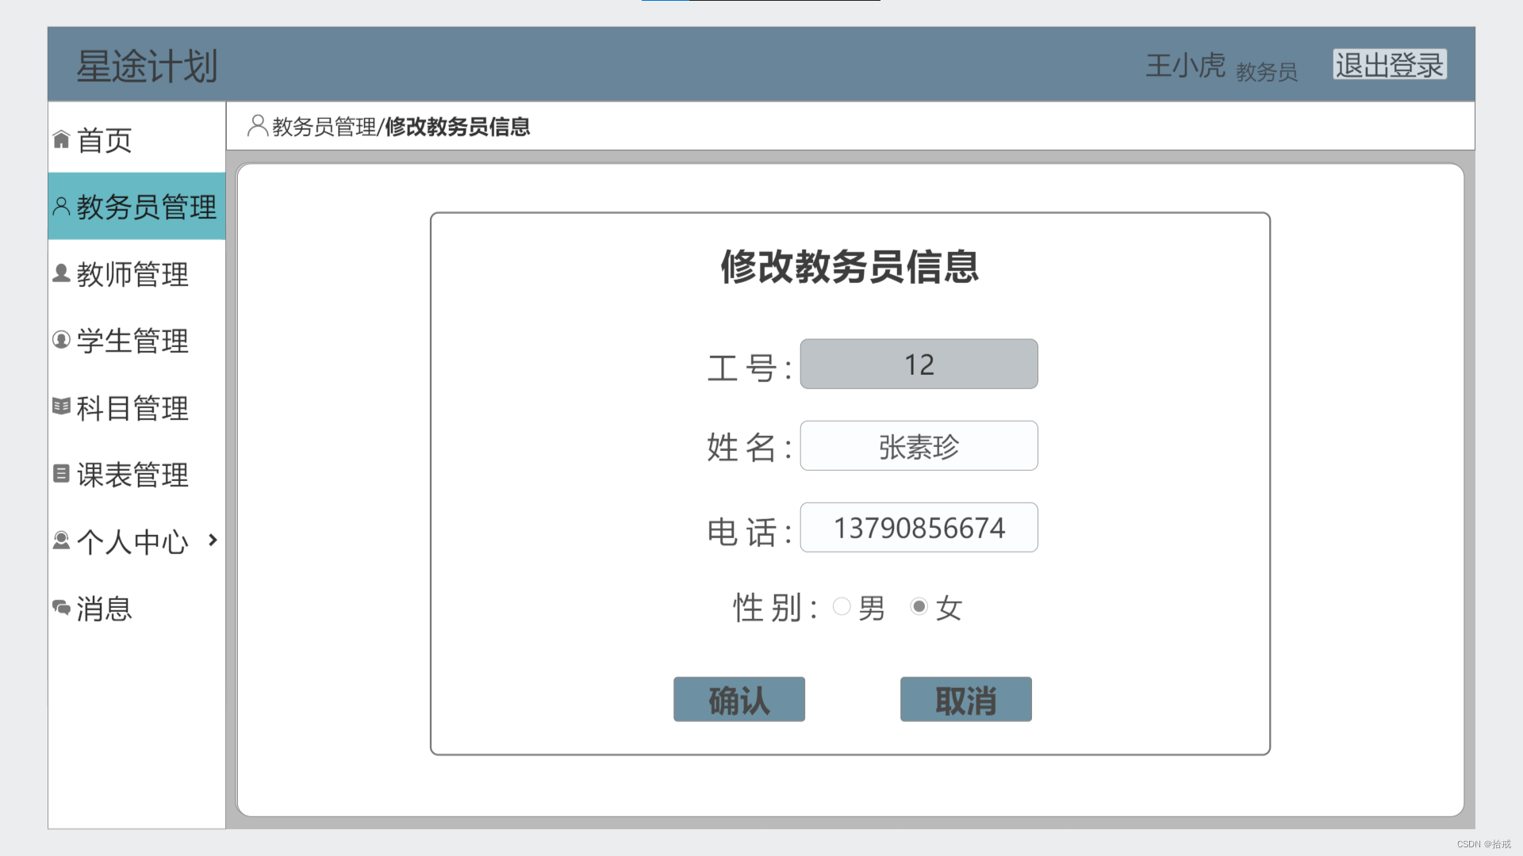Click the profile icon beside 个人中心
The width and height of the screenshot is (1523, 856).
tap(61, 541)
